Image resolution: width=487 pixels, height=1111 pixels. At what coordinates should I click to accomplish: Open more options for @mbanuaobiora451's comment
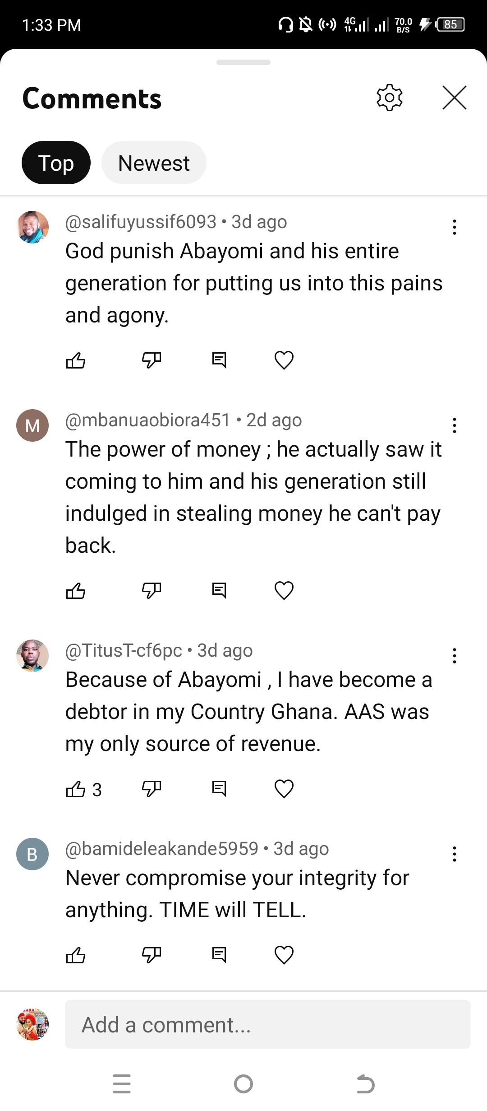(455, 425)
